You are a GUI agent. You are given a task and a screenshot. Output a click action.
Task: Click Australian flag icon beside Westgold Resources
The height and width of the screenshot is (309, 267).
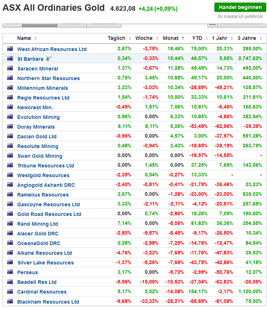click(10, 175)
